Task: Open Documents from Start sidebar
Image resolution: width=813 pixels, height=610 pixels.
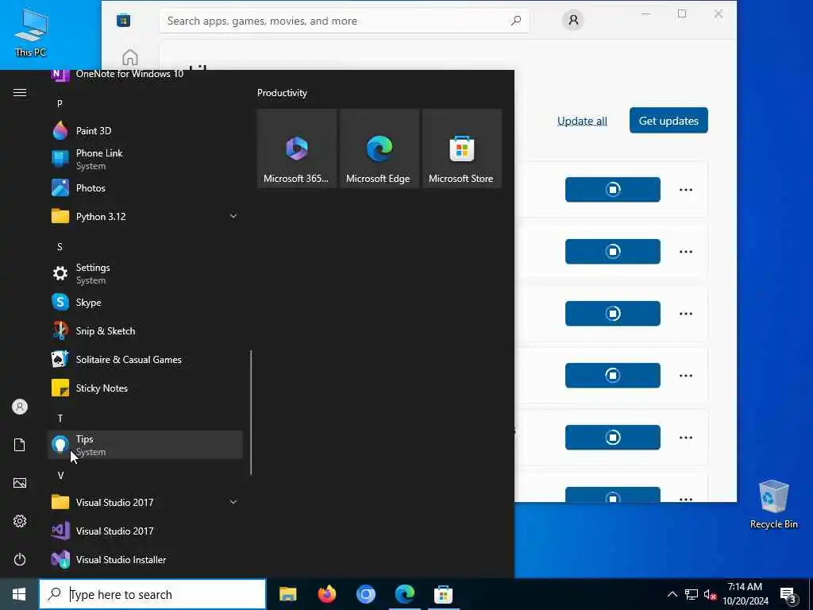Action: 20,445
